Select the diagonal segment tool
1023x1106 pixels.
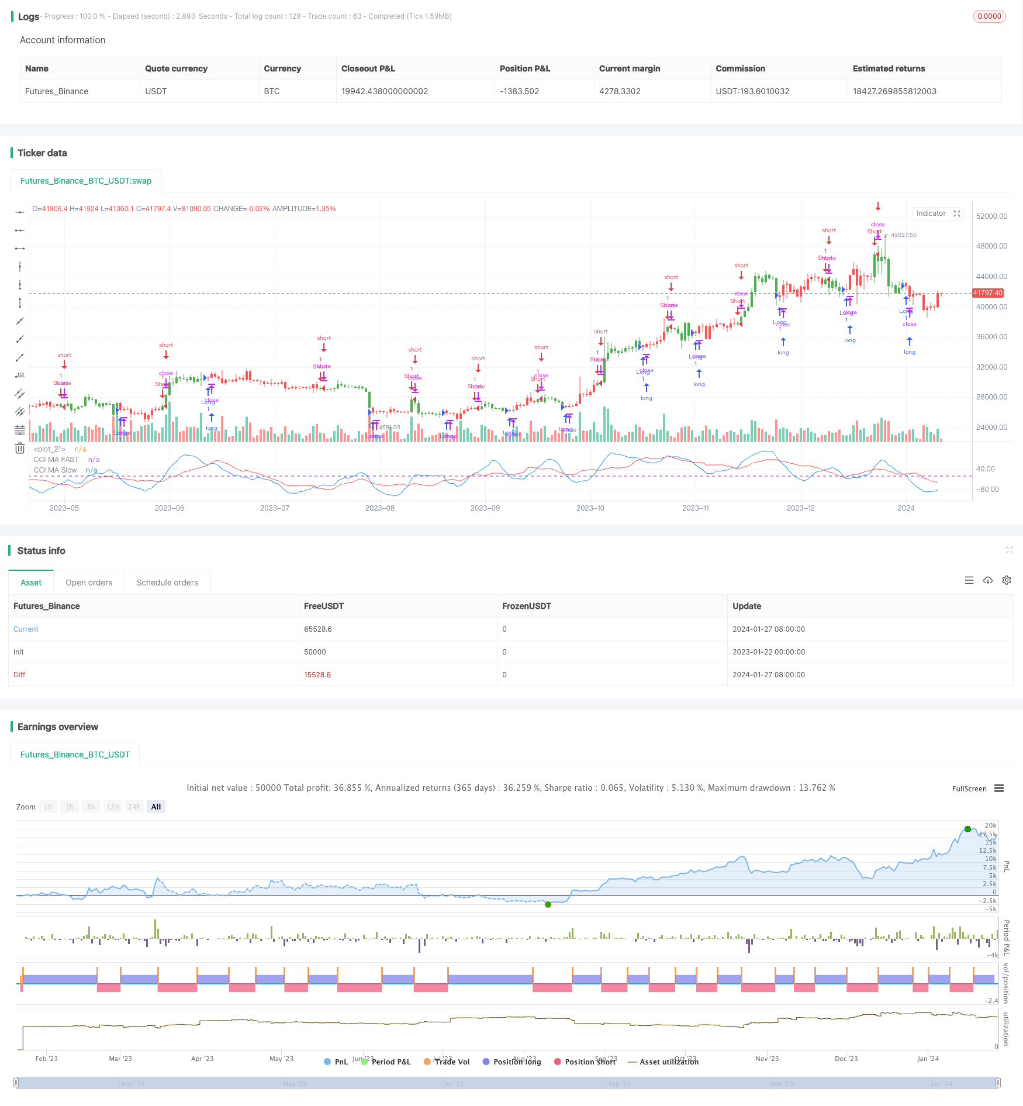(20, 357)
